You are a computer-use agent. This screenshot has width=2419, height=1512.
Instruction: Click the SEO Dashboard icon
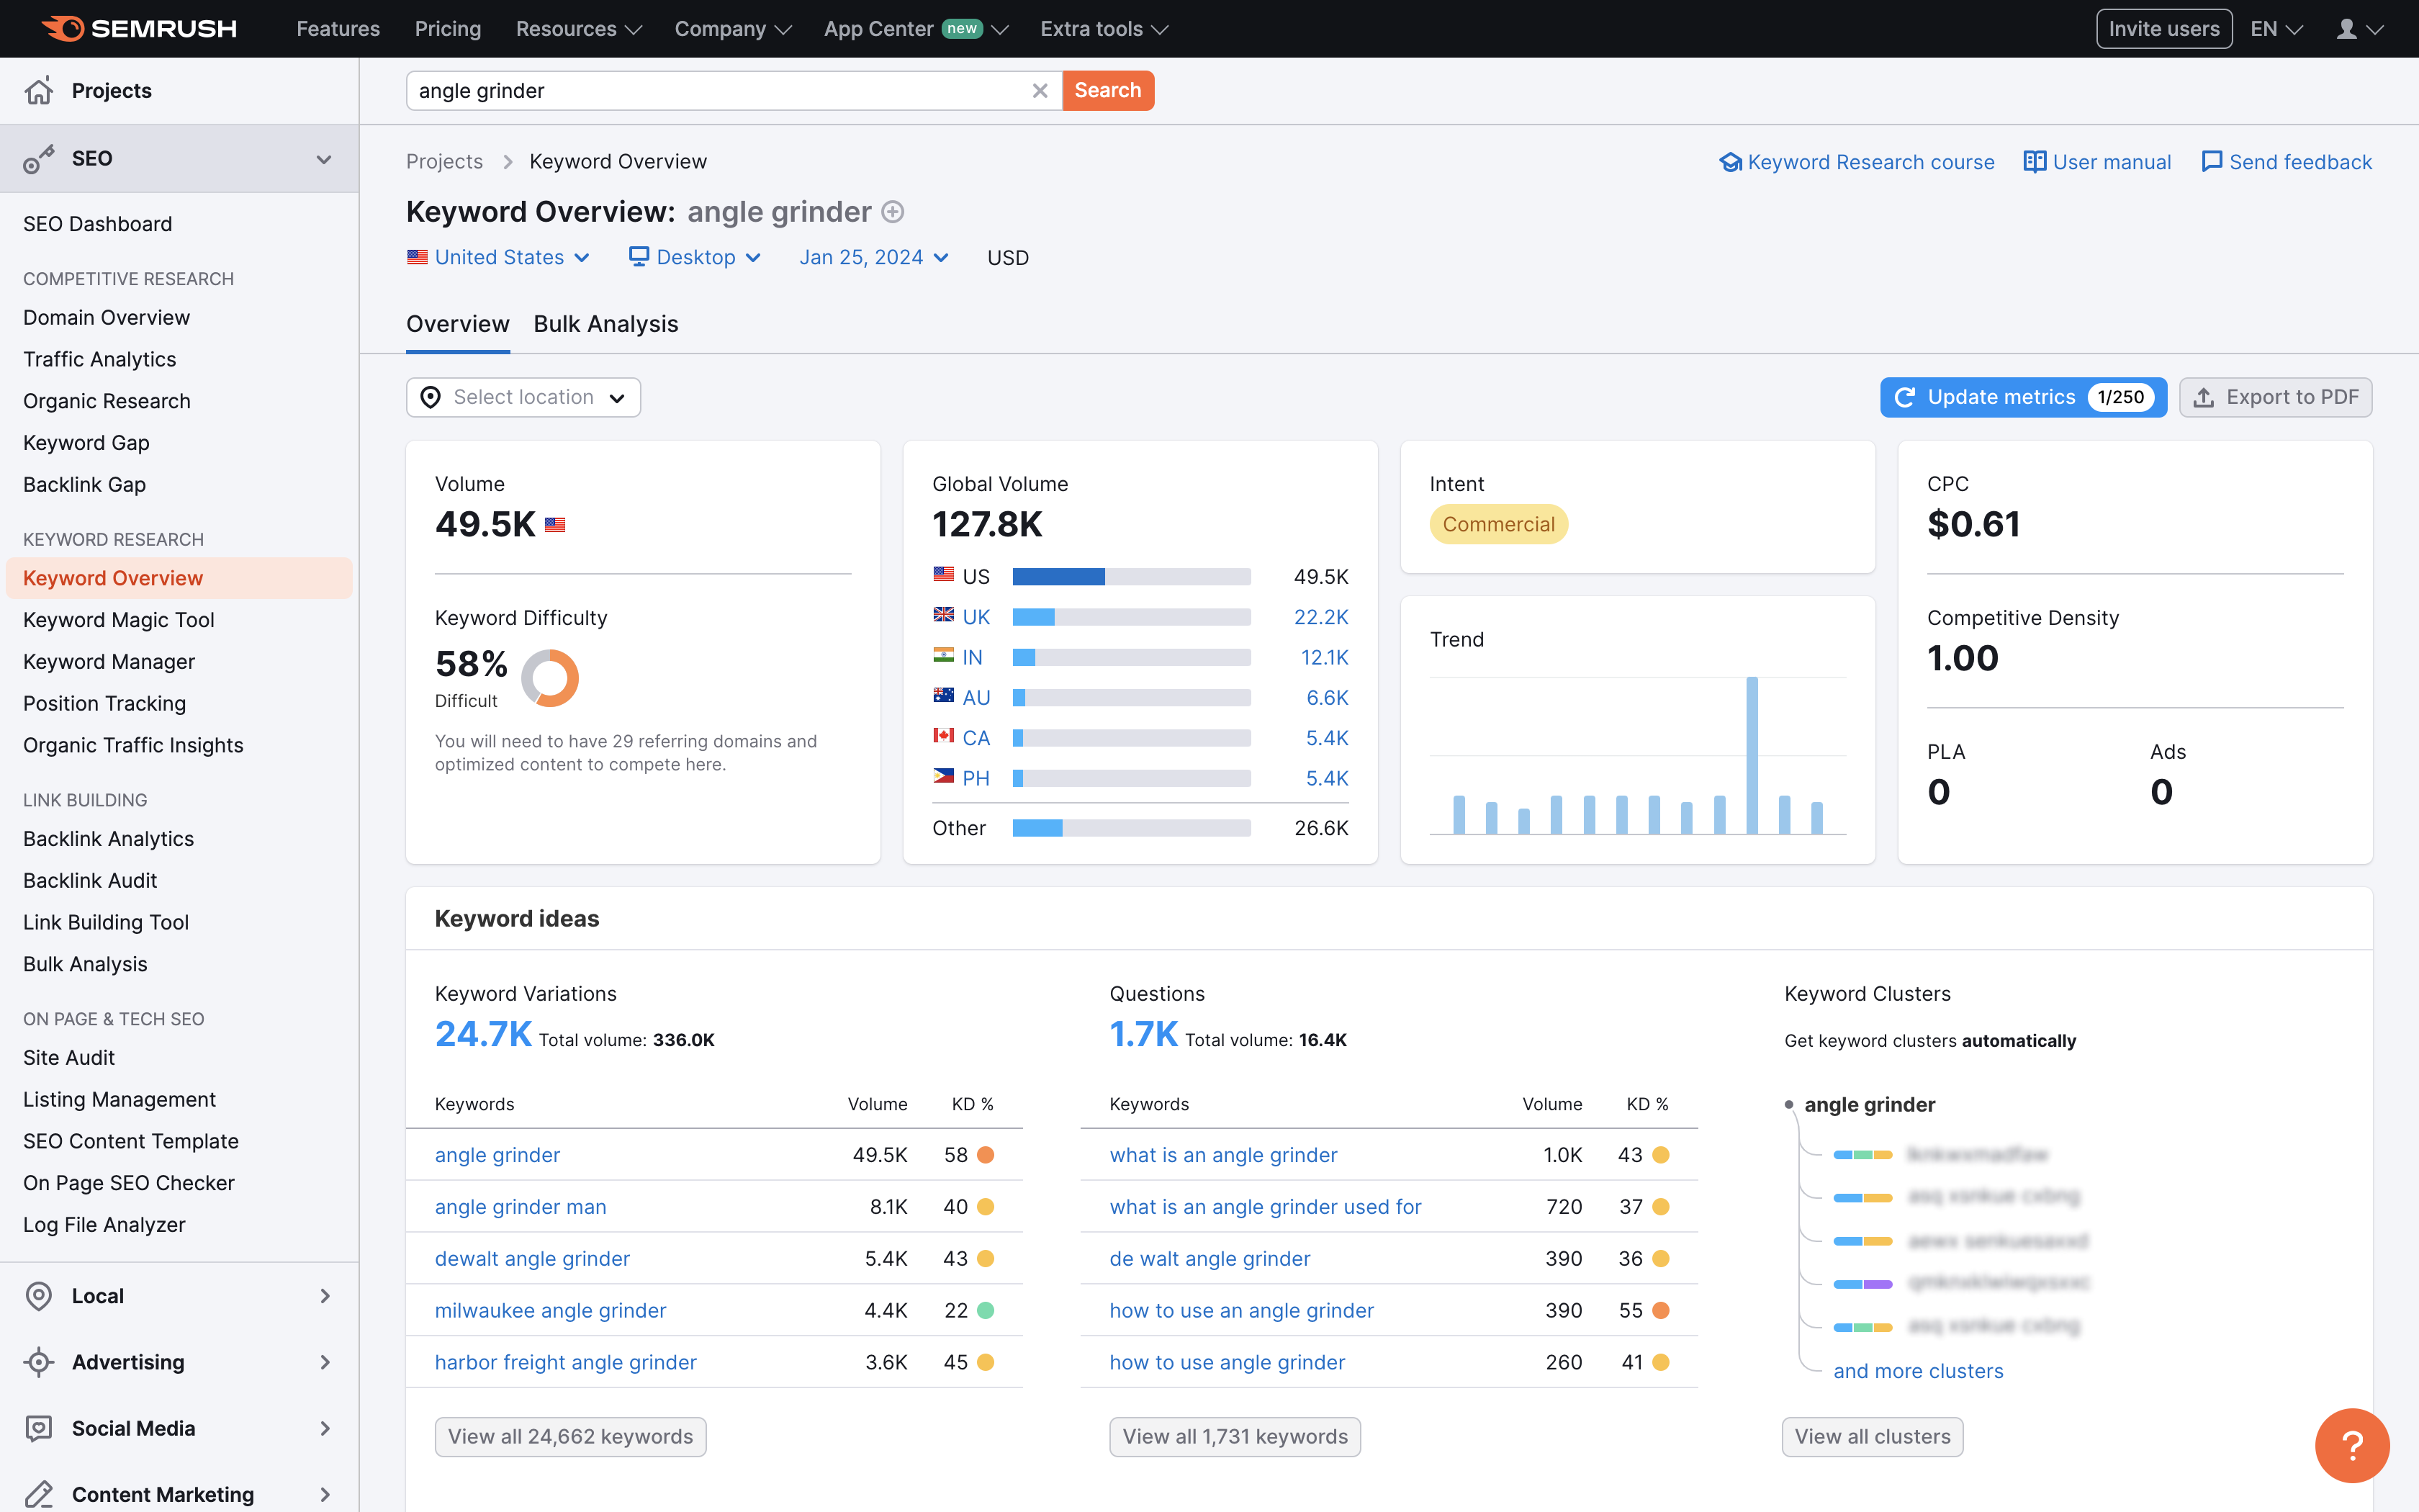pyautogui.click(x=97, y=223)
